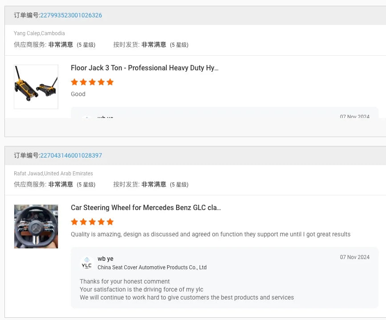This screenshot has height=320, width=386.
Task: Click reviewer name Yang Calep, Cambodia
Action: (39, 33)
